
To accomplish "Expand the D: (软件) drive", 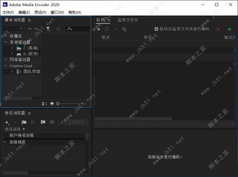I will tap(12, 54).
